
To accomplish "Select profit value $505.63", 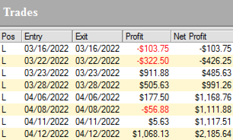I will point(154,85).
